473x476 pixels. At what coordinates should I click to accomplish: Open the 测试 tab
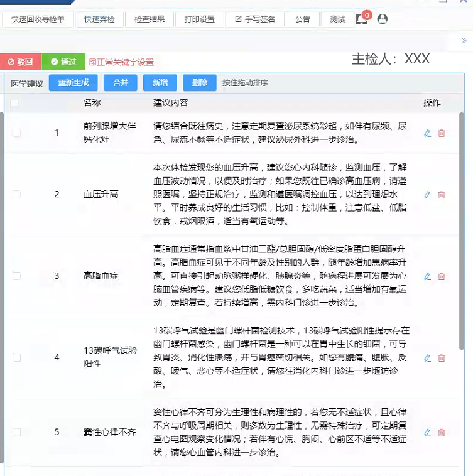(337, 19)
